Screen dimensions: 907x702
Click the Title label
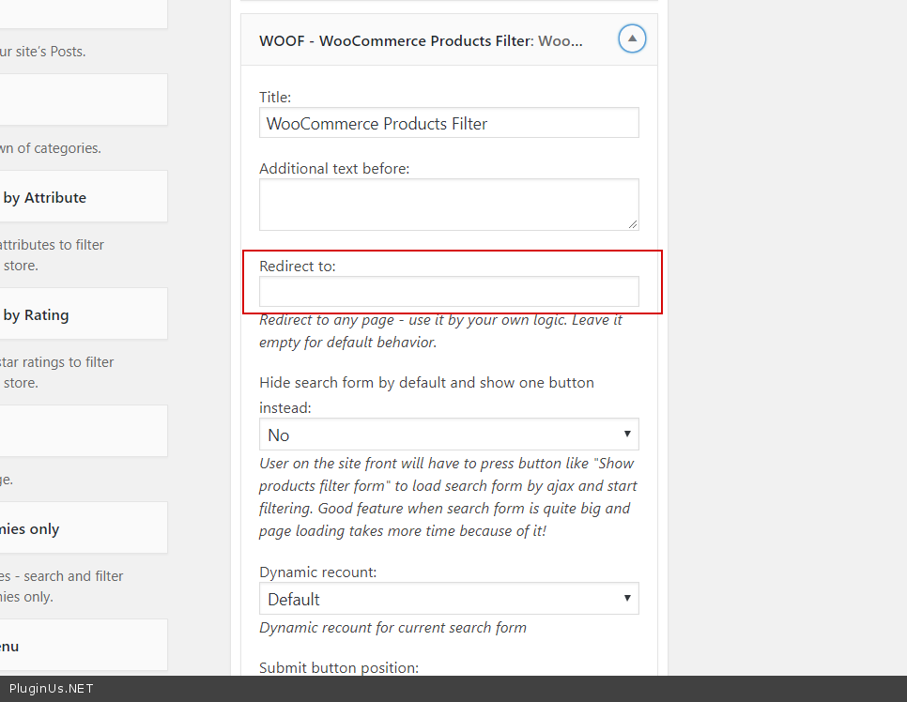click(275, 98)
